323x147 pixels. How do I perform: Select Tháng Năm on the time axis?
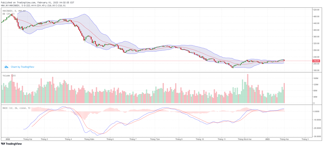[x=89, y=139]
